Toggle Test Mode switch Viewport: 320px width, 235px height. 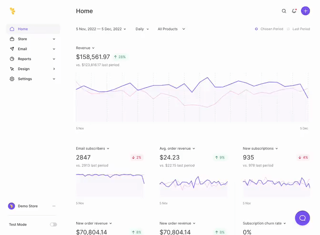pos(53,225)
